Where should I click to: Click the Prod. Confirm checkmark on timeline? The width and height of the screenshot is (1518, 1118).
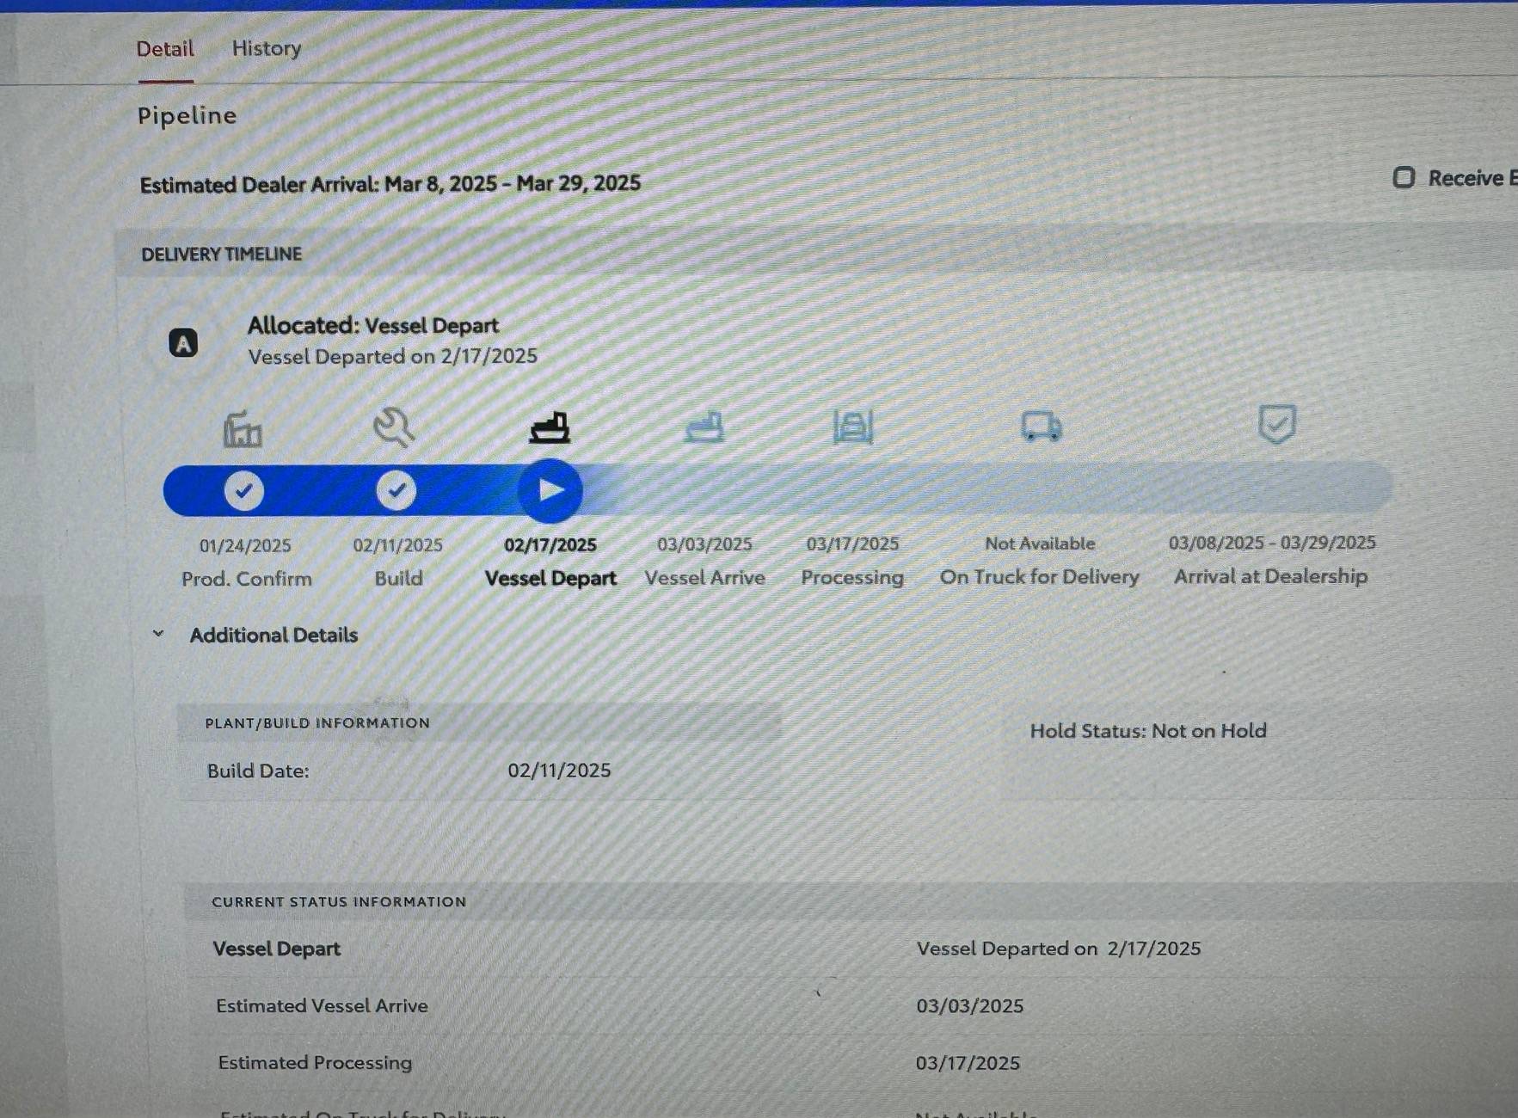tap(244, 490)
